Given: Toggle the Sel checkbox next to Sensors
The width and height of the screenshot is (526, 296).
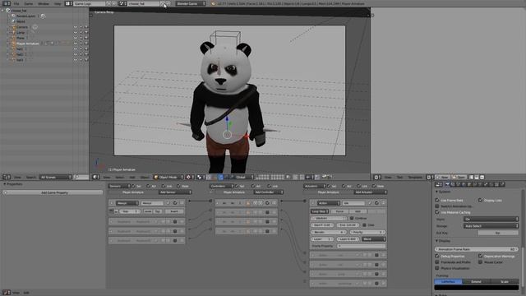Looking at the screenshot, I should tap(133, 186).
